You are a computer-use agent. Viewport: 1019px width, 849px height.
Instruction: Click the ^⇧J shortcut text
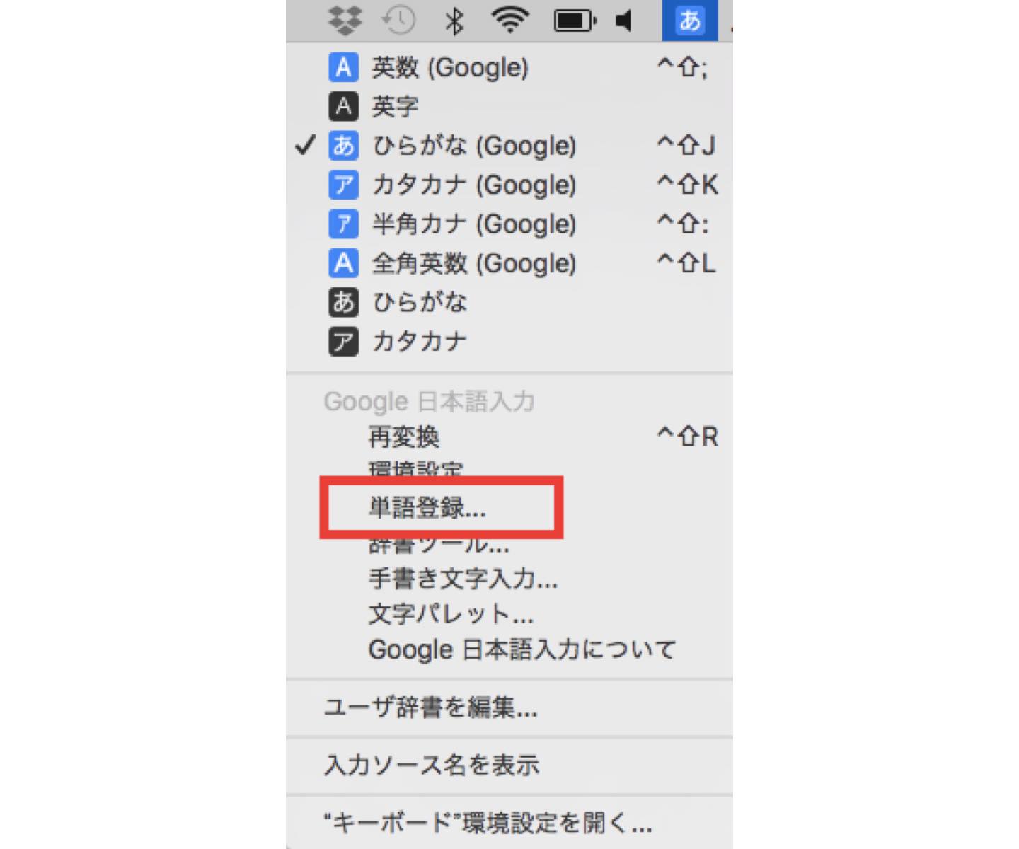point(686,146)
